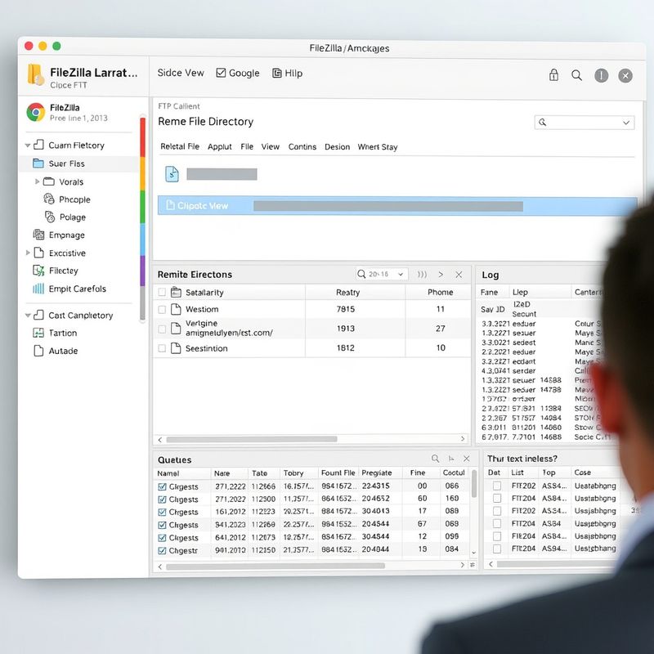
Task: Click the Empit Carefols bars icon
Action: coord(38,289)
